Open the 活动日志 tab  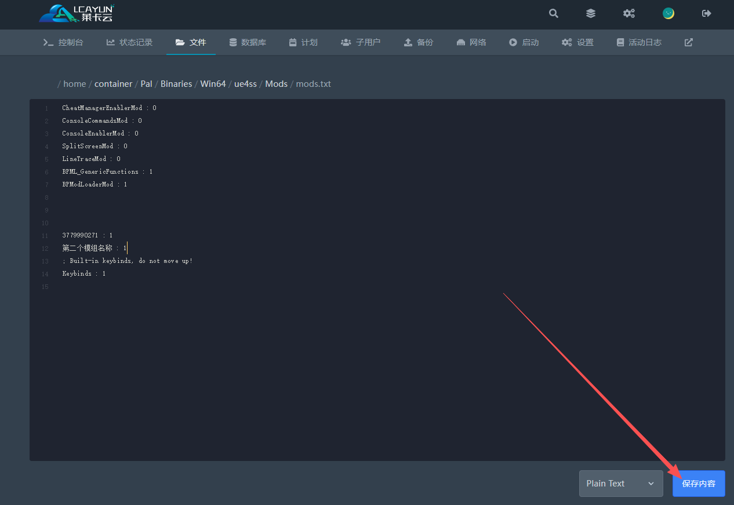tap(639, 42)
